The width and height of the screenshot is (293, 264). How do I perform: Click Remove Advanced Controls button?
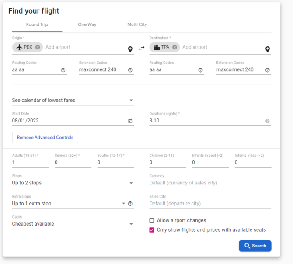coord(45,138)
